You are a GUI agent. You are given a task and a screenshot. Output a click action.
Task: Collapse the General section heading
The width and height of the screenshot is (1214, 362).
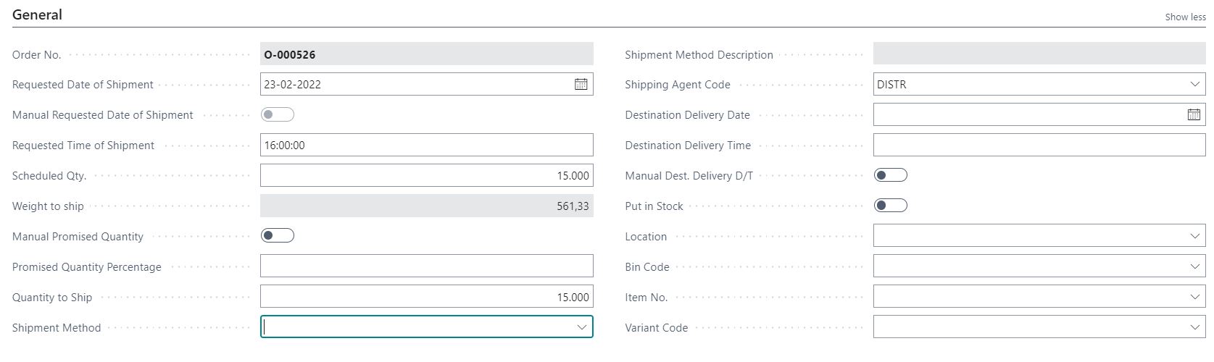click(x=37, y=14)
